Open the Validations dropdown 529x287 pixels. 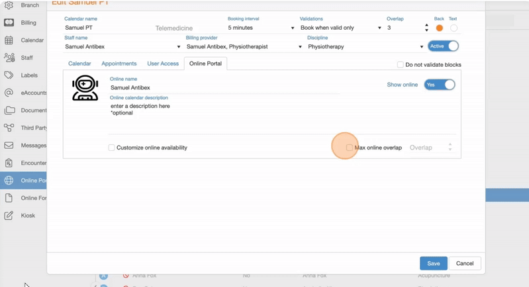340,28
